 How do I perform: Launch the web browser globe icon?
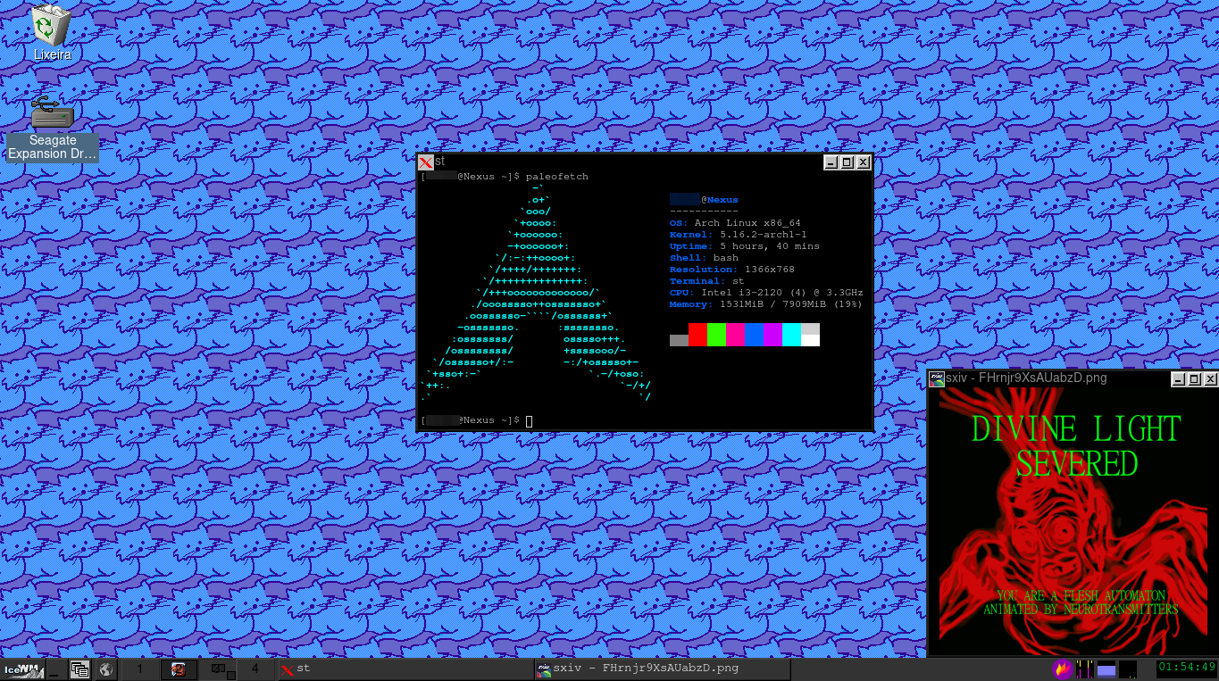105,669
